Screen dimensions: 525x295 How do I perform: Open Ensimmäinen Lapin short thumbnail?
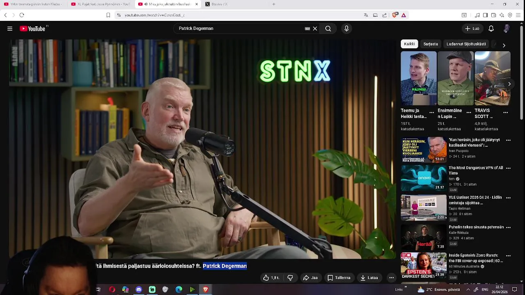click(x=456, y=78)
